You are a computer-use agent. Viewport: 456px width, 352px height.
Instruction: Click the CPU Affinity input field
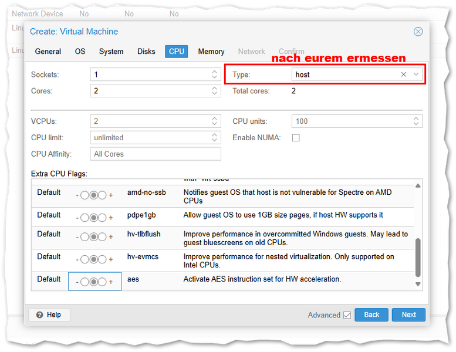pyautogui.click(x=156, y=154)
